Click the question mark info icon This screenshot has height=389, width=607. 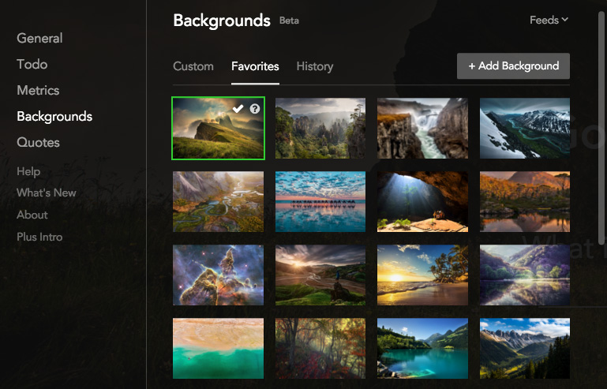tap(255, 109)
